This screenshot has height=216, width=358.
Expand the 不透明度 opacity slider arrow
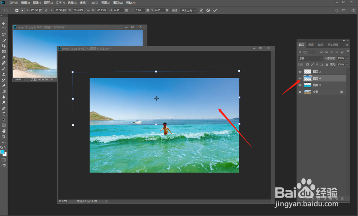click(347, 58)
